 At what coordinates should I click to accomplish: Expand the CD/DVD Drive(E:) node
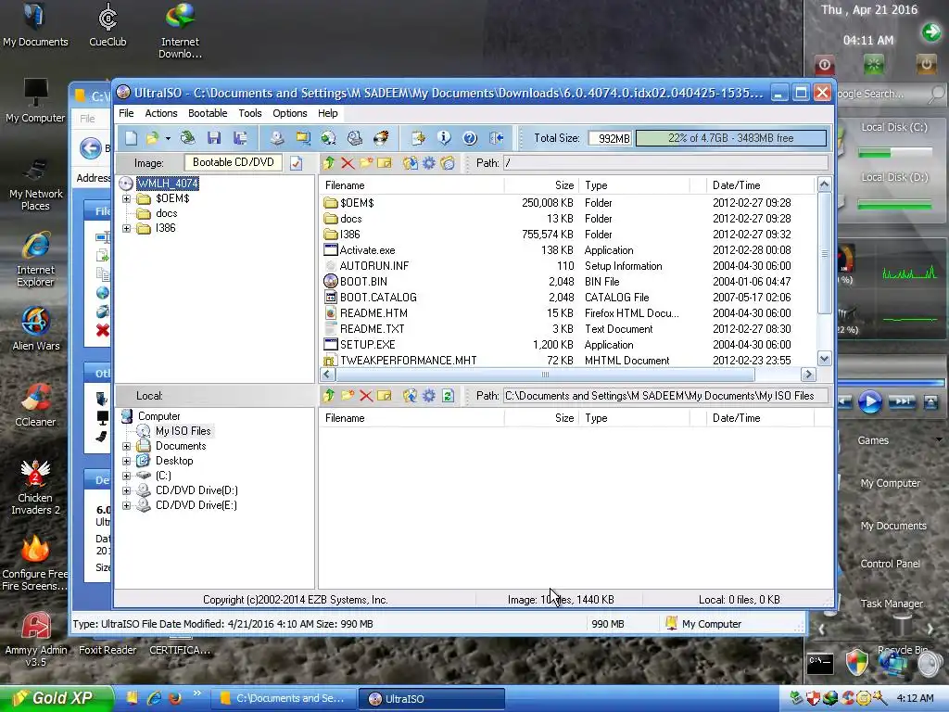[x=126, y=505]
